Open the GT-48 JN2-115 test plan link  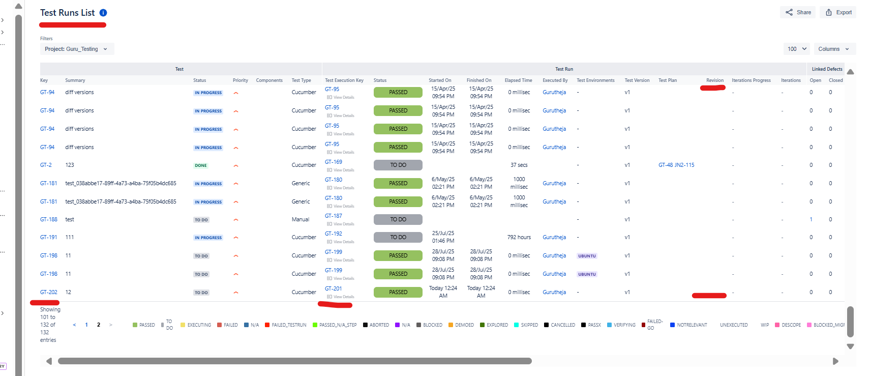[x=676, y=165]
